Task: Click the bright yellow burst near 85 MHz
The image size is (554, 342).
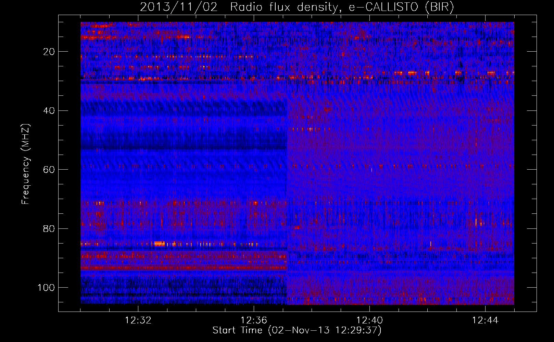Action: pos(160,244)
